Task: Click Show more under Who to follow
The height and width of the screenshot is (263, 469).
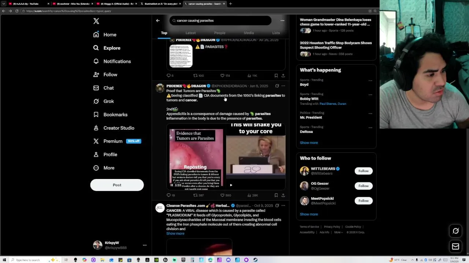Action: (309, 214)
